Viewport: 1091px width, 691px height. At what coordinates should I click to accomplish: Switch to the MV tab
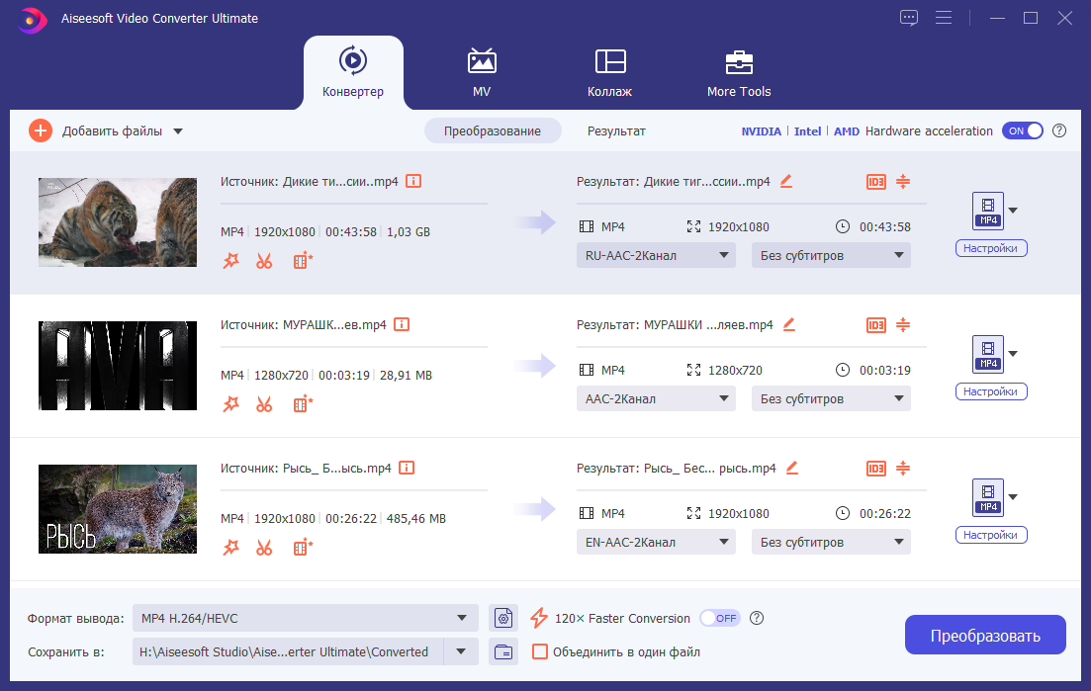(x=482, y=72)
